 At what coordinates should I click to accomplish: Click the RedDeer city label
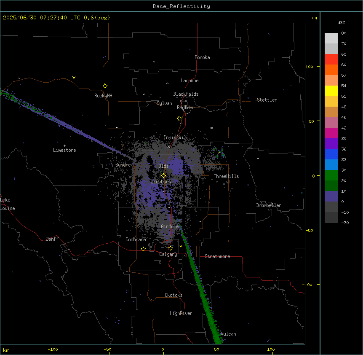click(185, 108)
